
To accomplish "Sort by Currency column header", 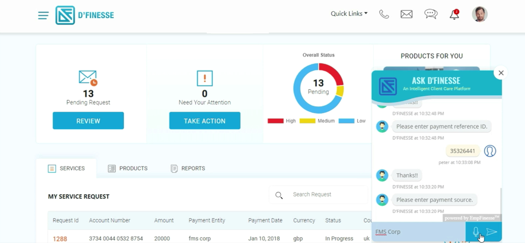I will coord(304,220).
